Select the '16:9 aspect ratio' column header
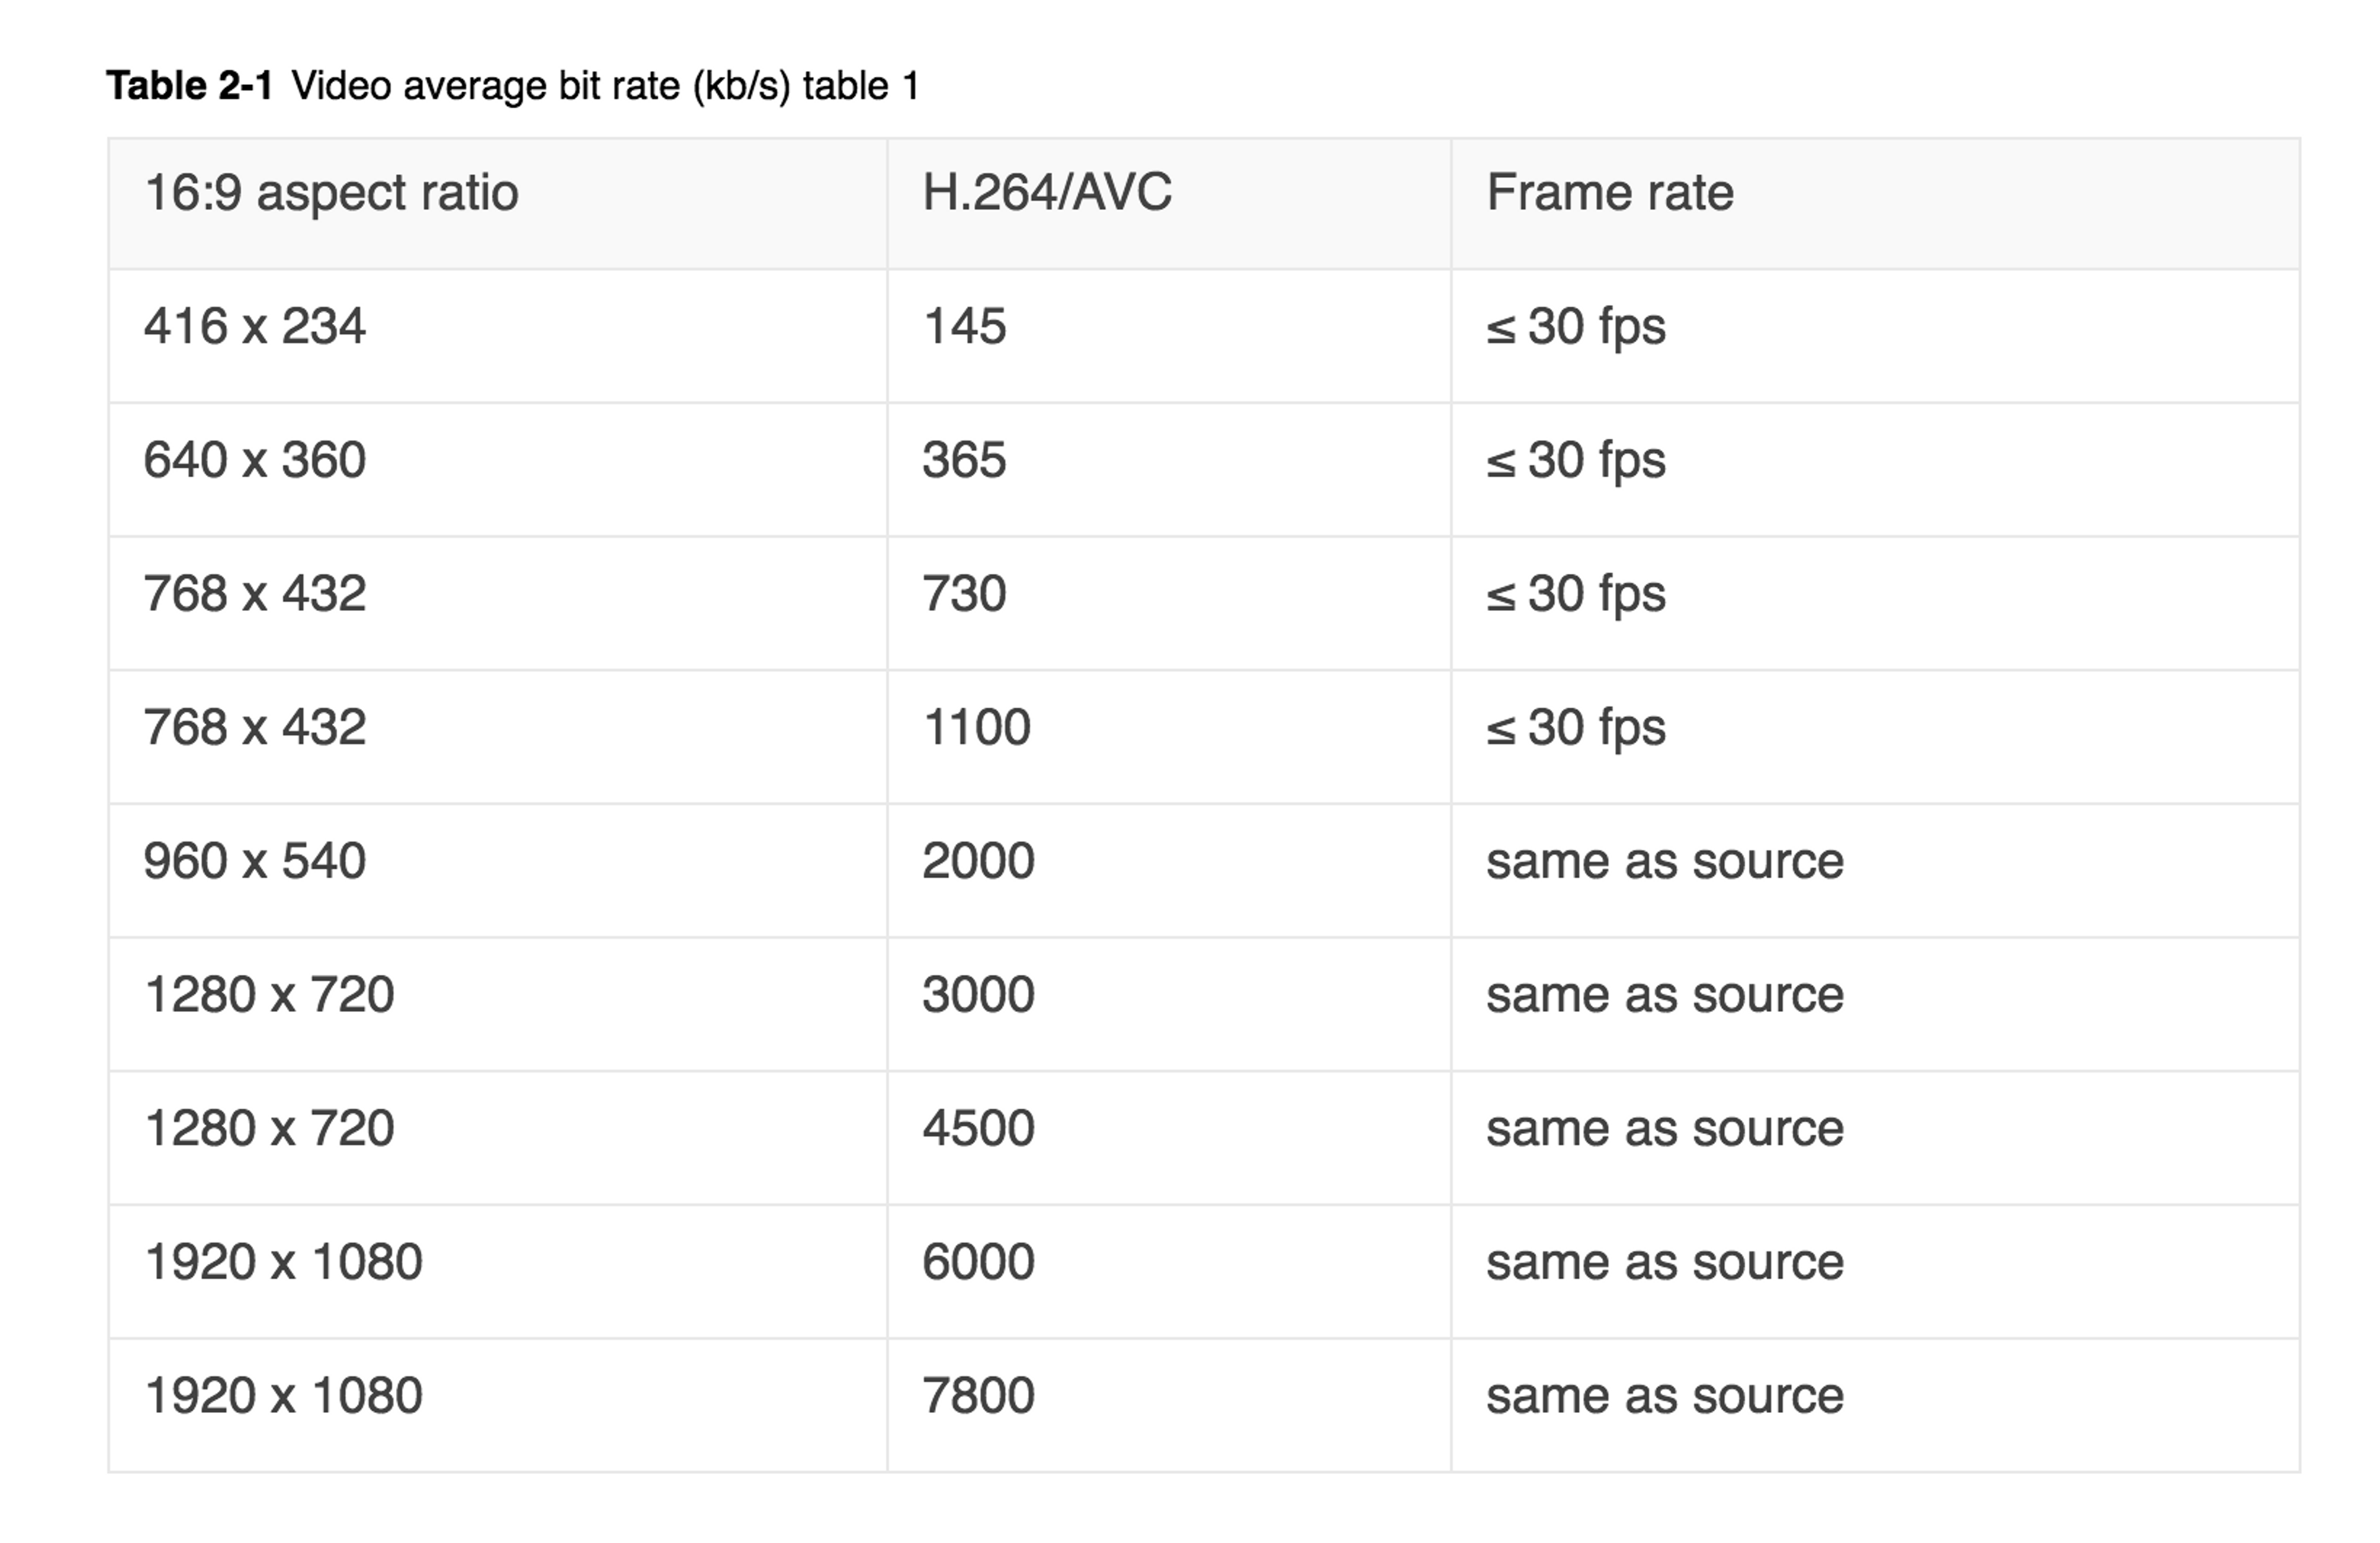Viewport: 2380px width, 1543px height. [331, 192]
